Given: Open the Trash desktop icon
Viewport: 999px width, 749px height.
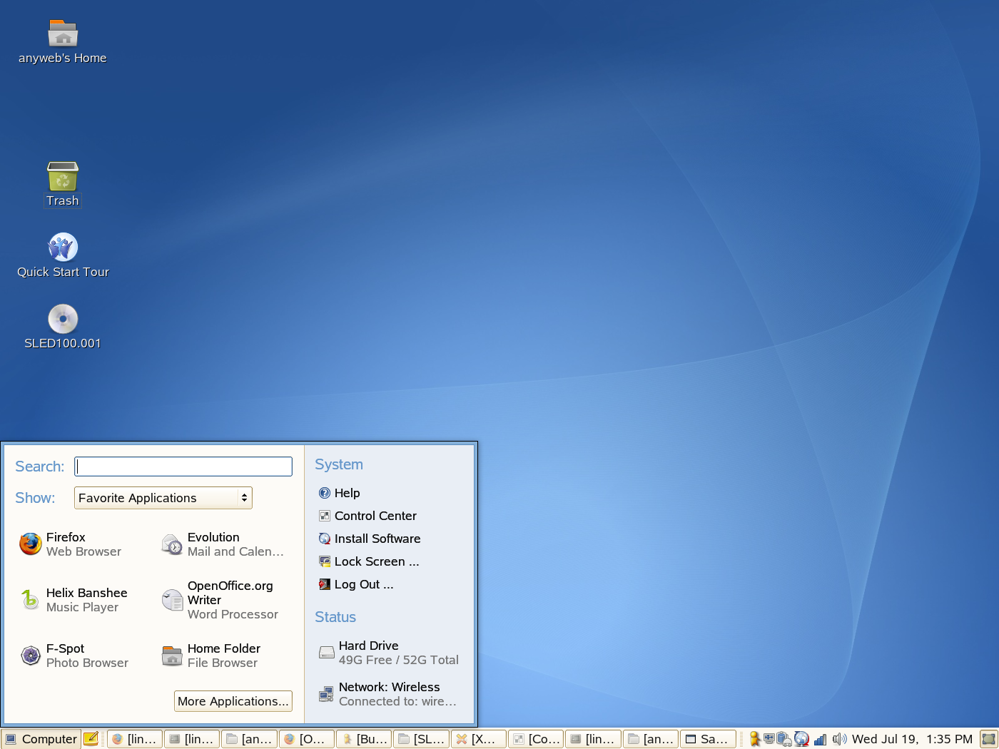Looking at the screenshot, I should pyautogui.click(x=63, y=185).
